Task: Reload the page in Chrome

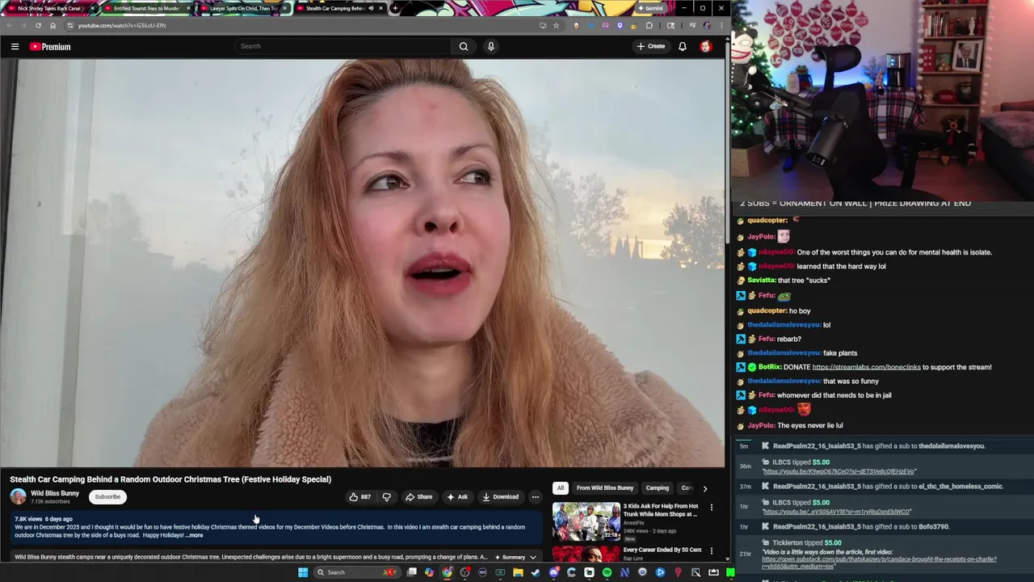Action: click(x=38, y=25)
